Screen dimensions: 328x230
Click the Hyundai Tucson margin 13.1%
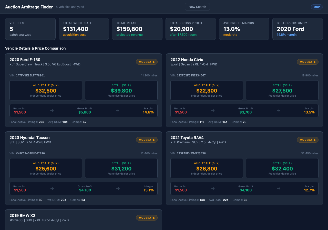[149, 190]
